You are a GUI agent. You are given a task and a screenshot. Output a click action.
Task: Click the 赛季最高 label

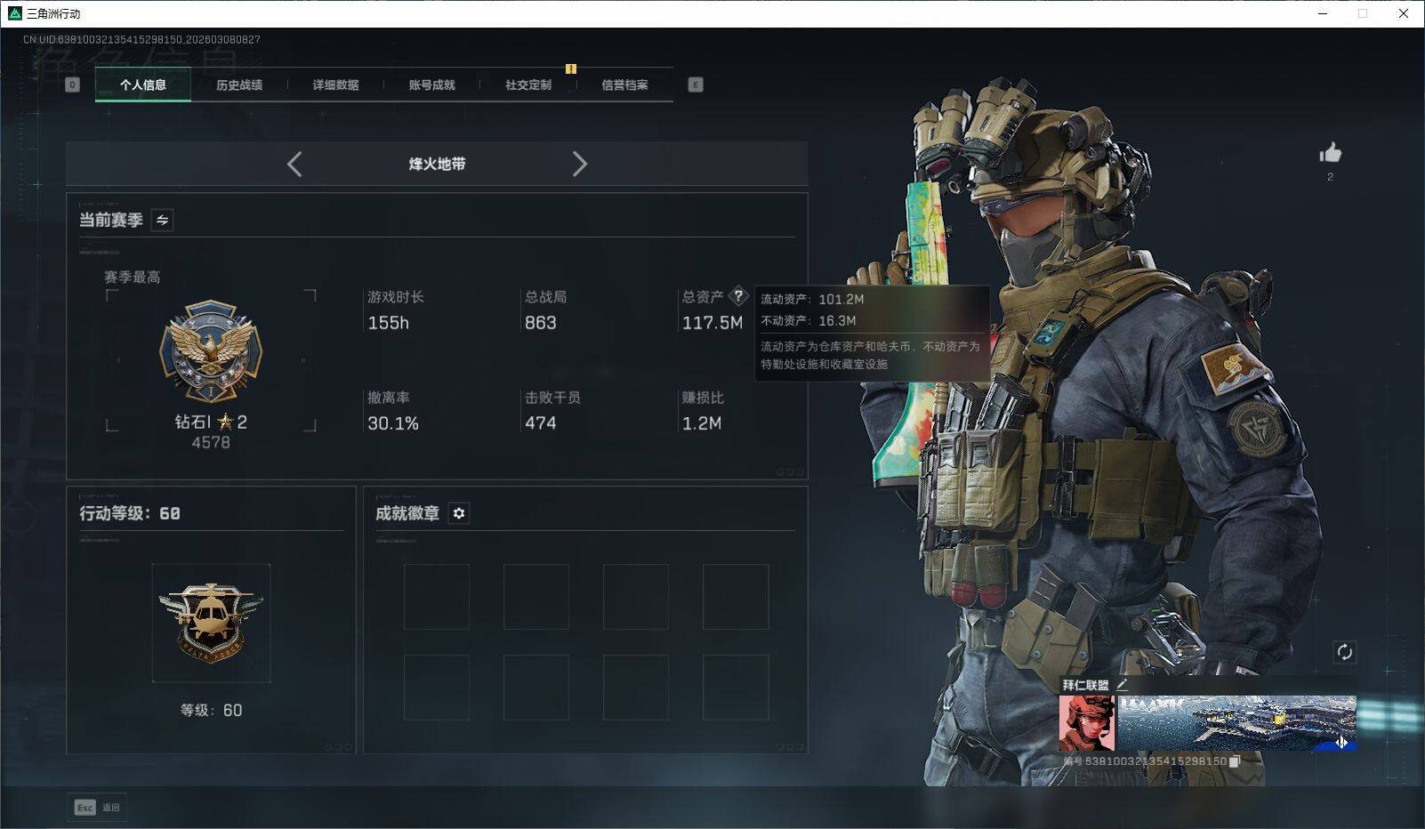(133, 278)
